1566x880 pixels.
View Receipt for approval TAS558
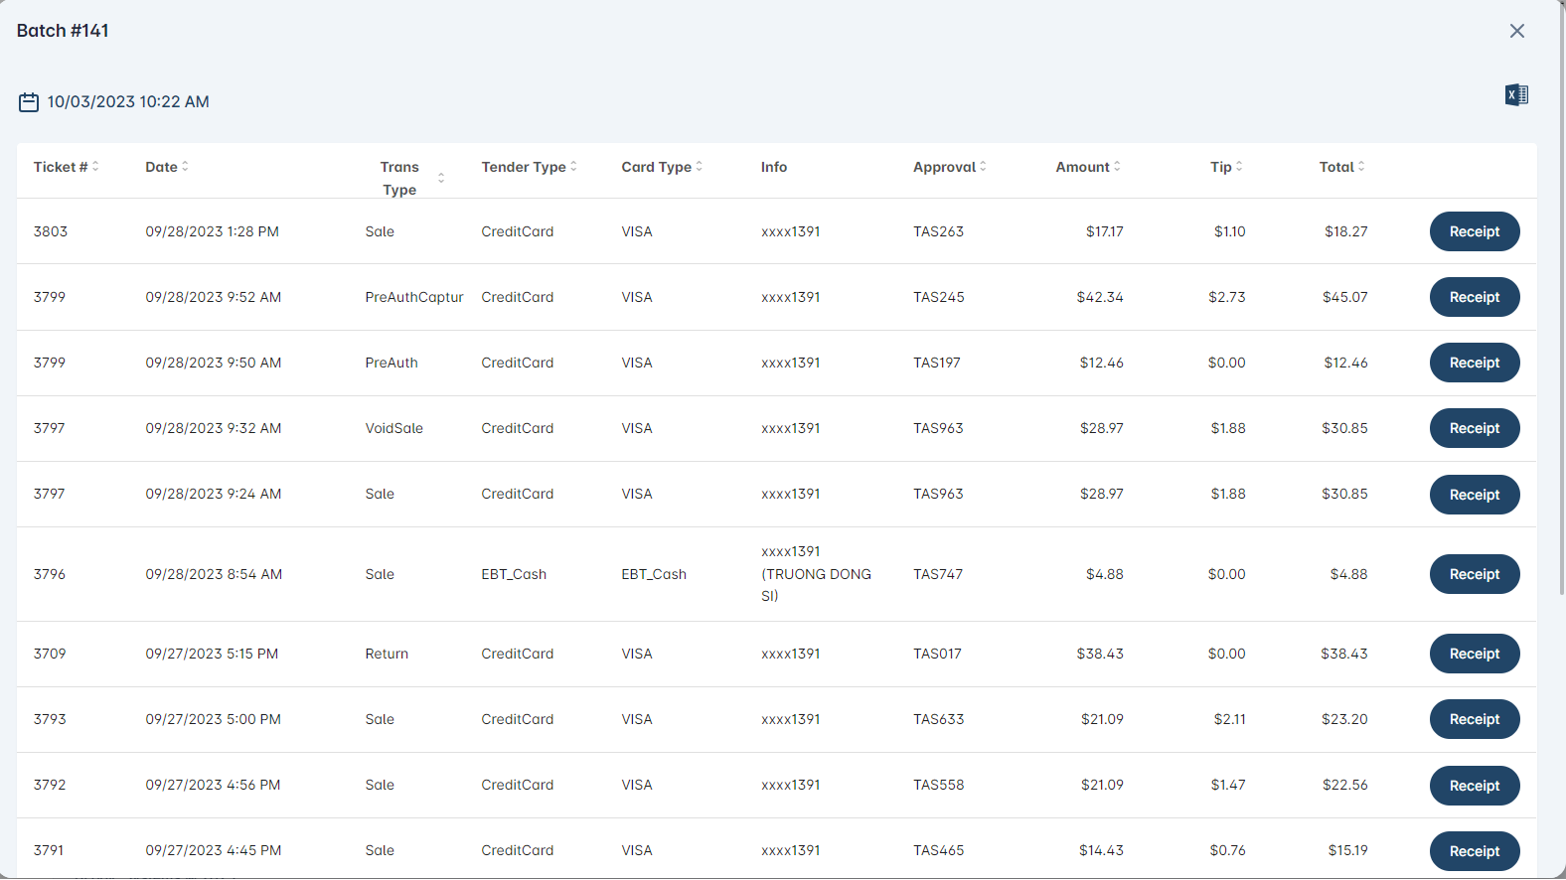click(x=1474, y=786)
